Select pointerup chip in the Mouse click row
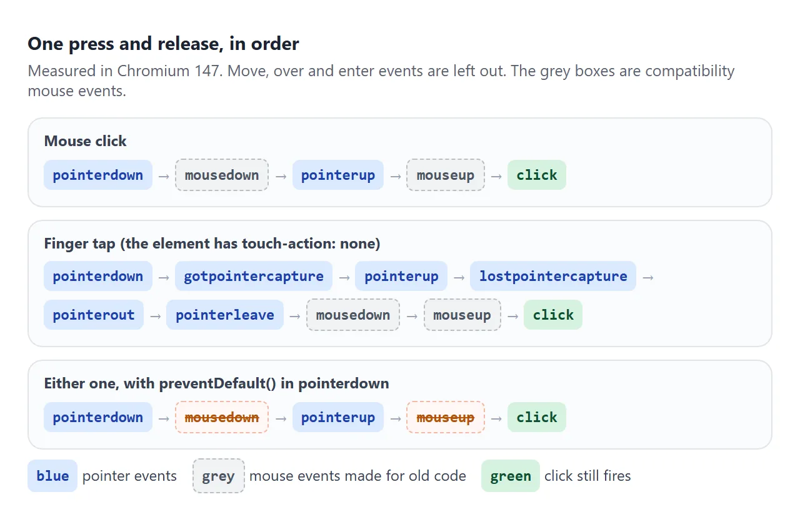The image size is (800, 517). click(x=338, y=175)
